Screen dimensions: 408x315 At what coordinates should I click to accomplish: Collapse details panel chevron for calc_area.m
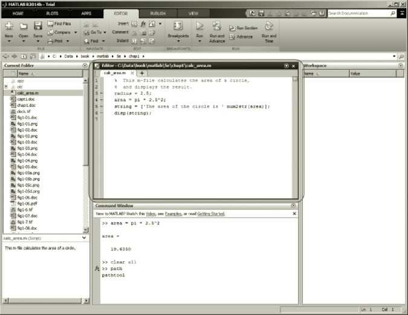click(84, 238)
